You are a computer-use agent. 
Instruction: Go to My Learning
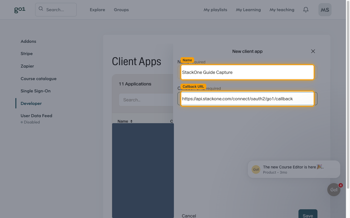(248, 10)
